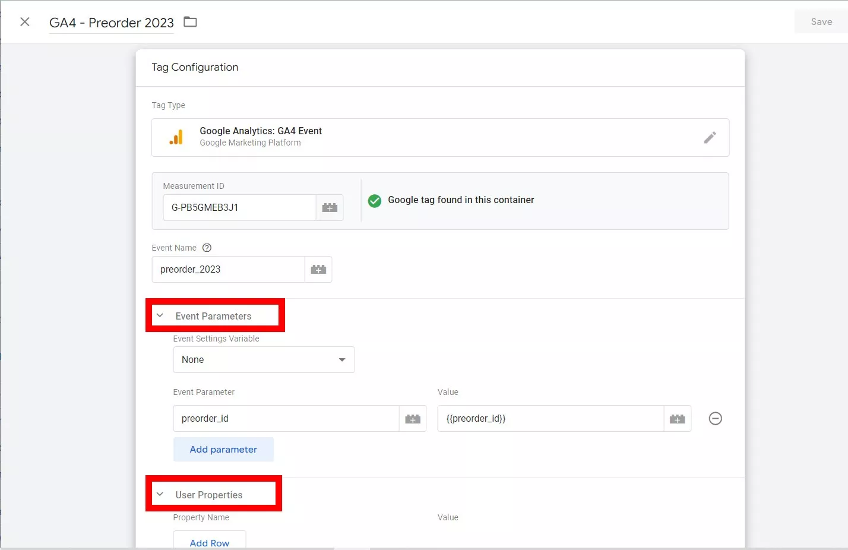
Task: Click the Tag Configuration heading
Action: click(195, 67)
